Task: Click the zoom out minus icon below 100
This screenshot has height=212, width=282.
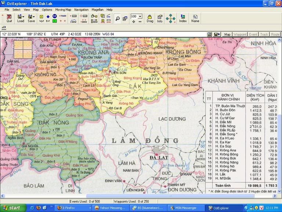Action: (140, 21)
